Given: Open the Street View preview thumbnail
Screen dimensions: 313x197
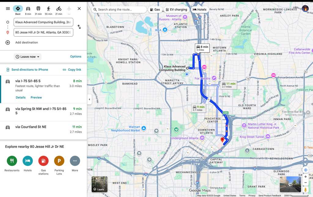Looking at the screenshot, I should [x=290, y=184].
